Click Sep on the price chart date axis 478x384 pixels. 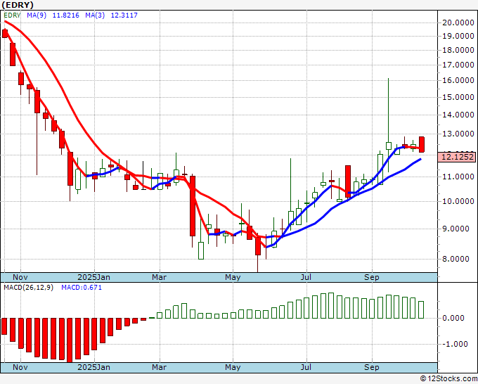[372, 277]
